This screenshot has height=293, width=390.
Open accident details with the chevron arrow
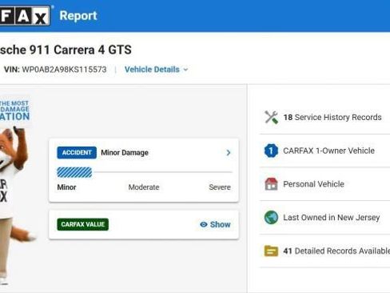click(x=229, y=153)
